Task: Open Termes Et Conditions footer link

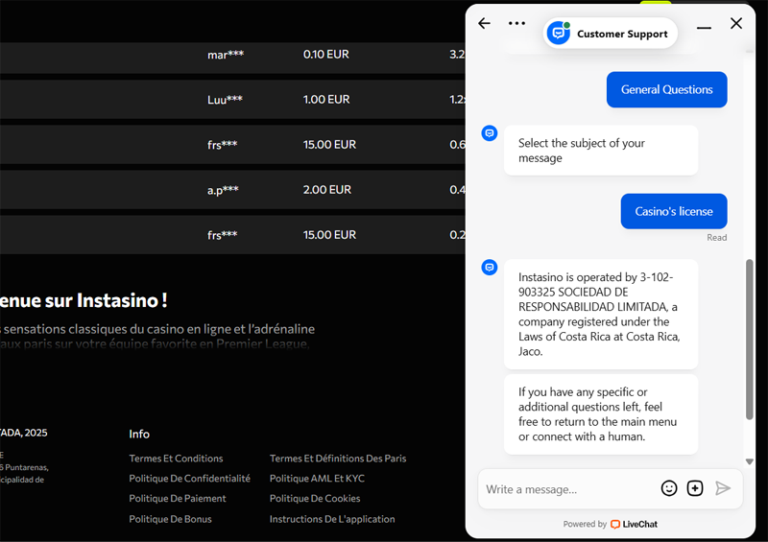Action: (x=176, y=459)
